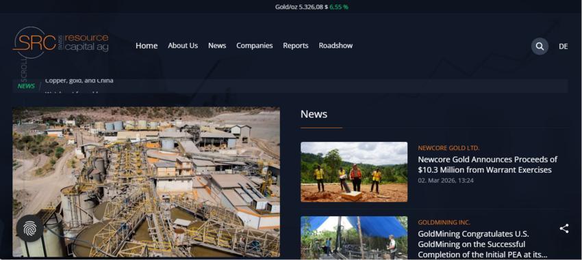Click the green NEWS ticker label
The height and width of the screenshot is (260, 582).
tap(26, 86)
